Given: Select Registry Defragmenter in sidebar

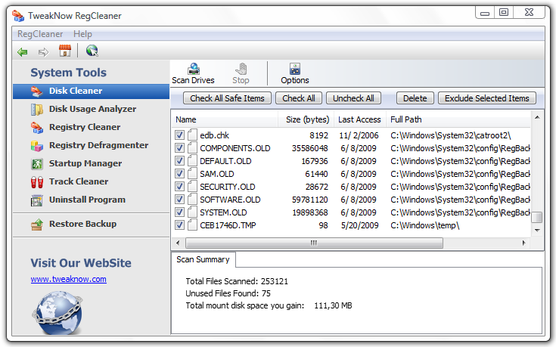Looking at the screenshot, I should pyautogui.click(x=98, y=145).
